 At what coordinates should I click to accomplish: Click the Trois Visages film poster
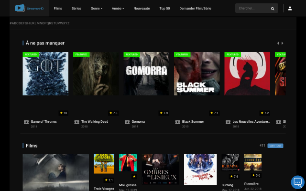click(104, 164)
